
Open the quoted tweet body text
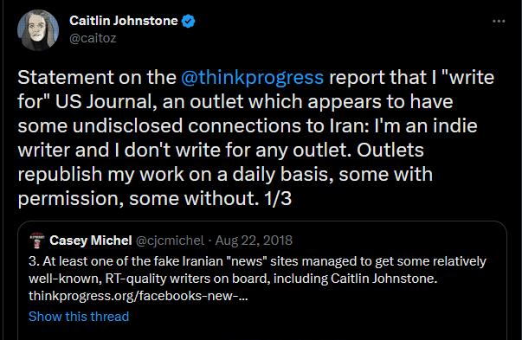tap(257, 279)
